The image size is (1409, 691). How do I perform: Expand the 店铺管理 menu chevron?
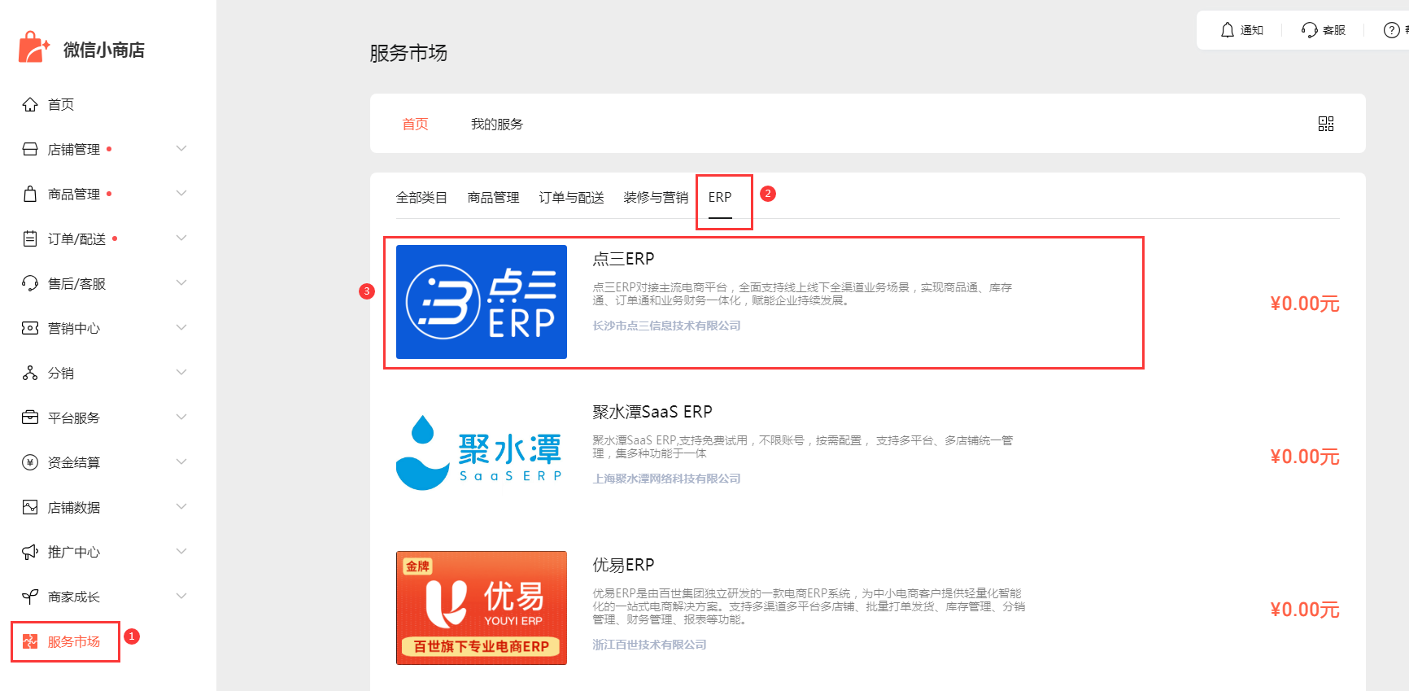coord(181,148)
